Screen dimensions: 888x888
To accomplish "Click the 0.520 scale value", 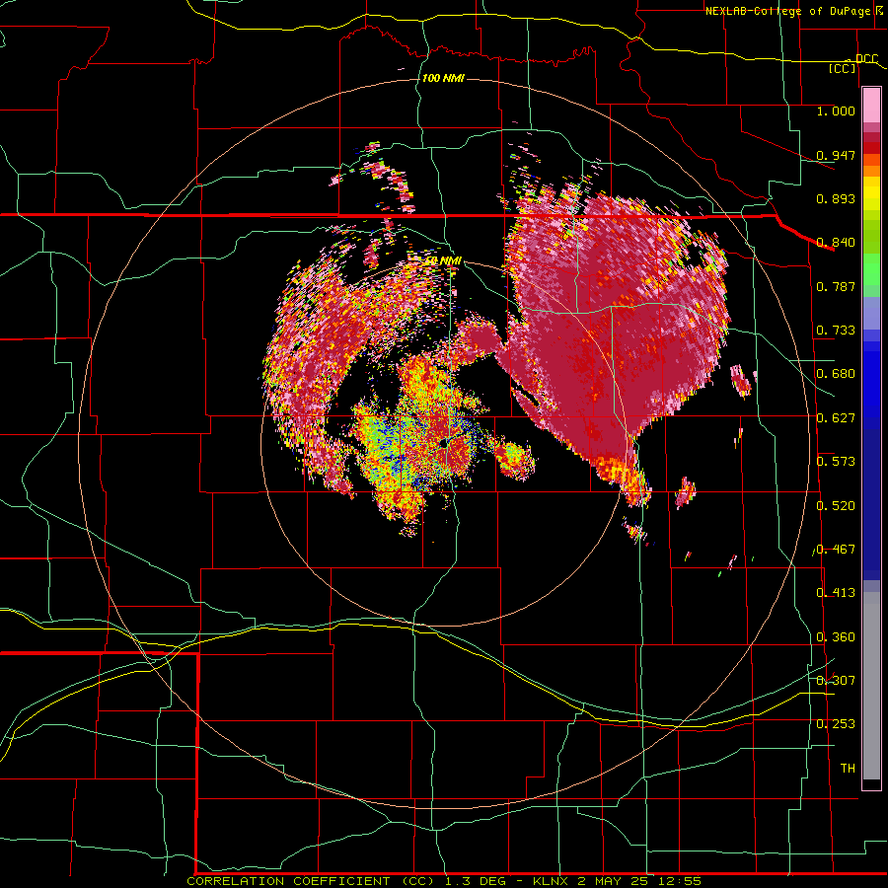I will pos(836,506).
